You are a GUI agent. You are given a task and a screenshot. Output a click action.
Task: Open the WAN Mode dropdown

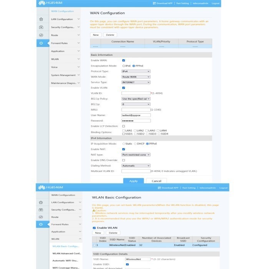[136, 77]
